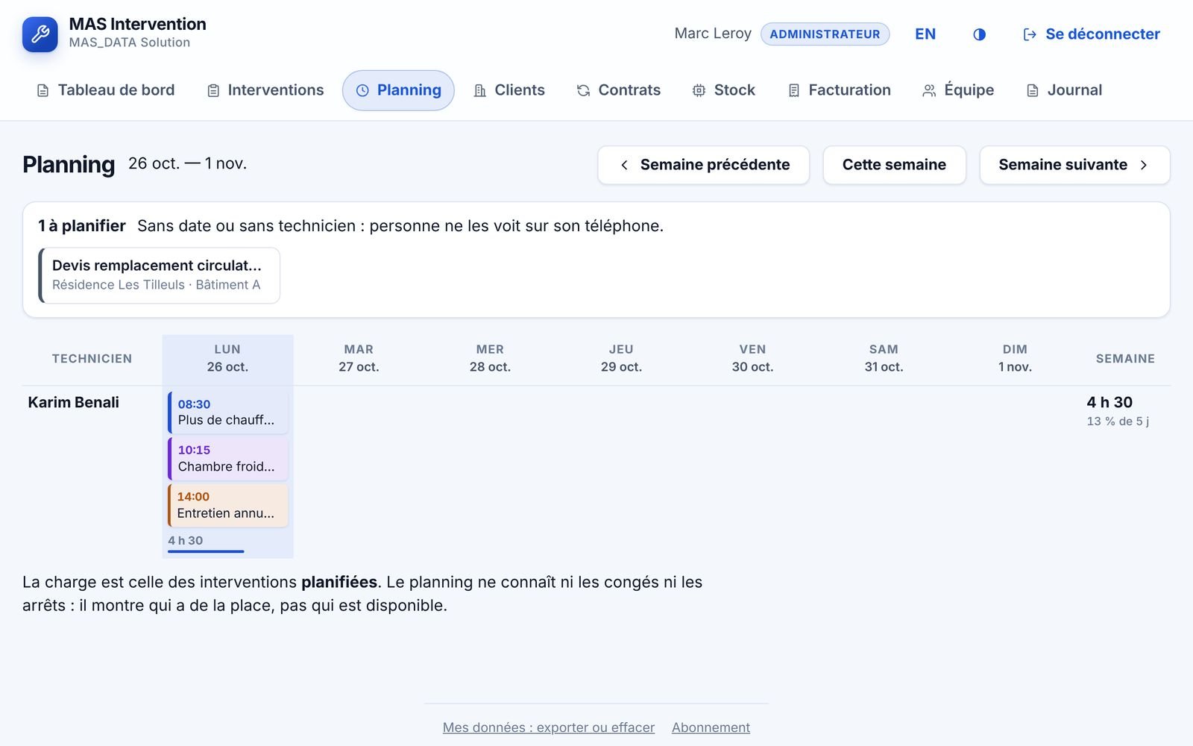Click the 26 oct. — 1 nov. date range
The image size is (1193, 746).
[x=187, y=163]
